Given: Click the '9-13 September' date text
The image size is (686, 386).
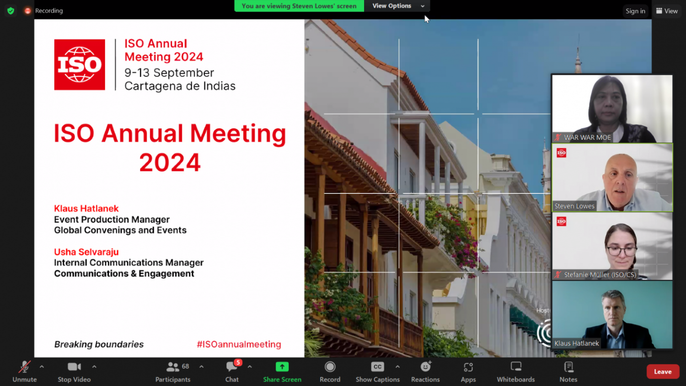Looking at the screenshot, I should (x=169, y=72).
